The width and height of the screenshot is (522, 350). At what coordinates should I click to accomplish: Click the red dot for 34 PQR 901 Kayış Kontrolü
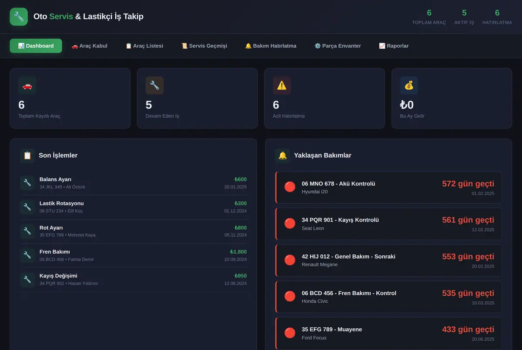290,224
